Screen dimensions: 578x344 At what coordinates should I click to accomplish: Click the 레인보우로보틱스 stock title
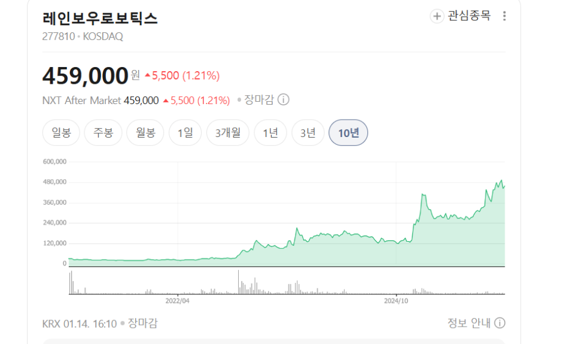100,18
